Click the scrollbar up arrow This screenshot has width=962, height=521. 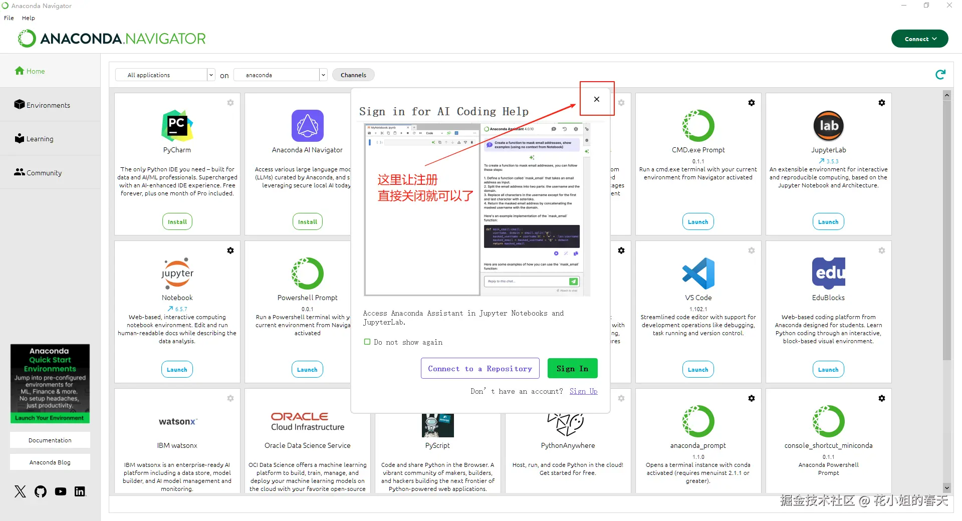(946, 95)
